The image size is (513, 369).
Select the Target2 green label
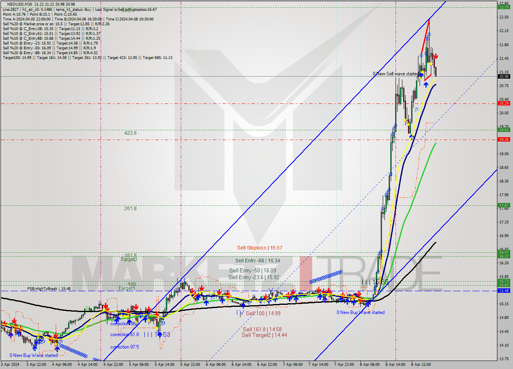pyautogui.click(x=129, y=260)
